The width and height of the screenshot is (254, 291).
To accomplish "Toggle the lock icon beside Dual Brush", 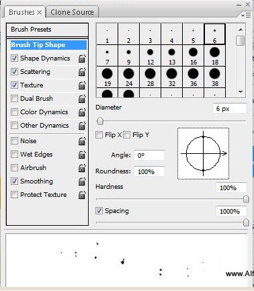I will (82, 99).
